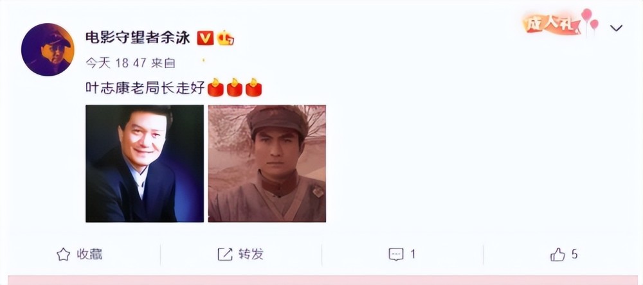643x285 pixels.
Task: Click the 转发 share arrow icon
Action: [224, 254]
